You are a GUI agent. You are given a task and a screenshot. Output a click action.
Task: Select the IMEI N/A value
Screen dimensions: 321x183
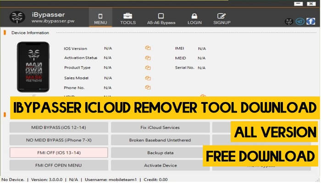tap(202, 48)
